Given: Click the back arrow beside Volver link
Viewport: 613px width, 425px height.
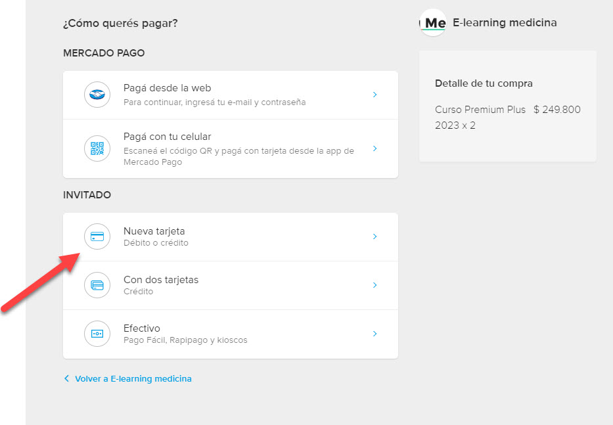Looking at the screenshot, I should click(66, 378).
